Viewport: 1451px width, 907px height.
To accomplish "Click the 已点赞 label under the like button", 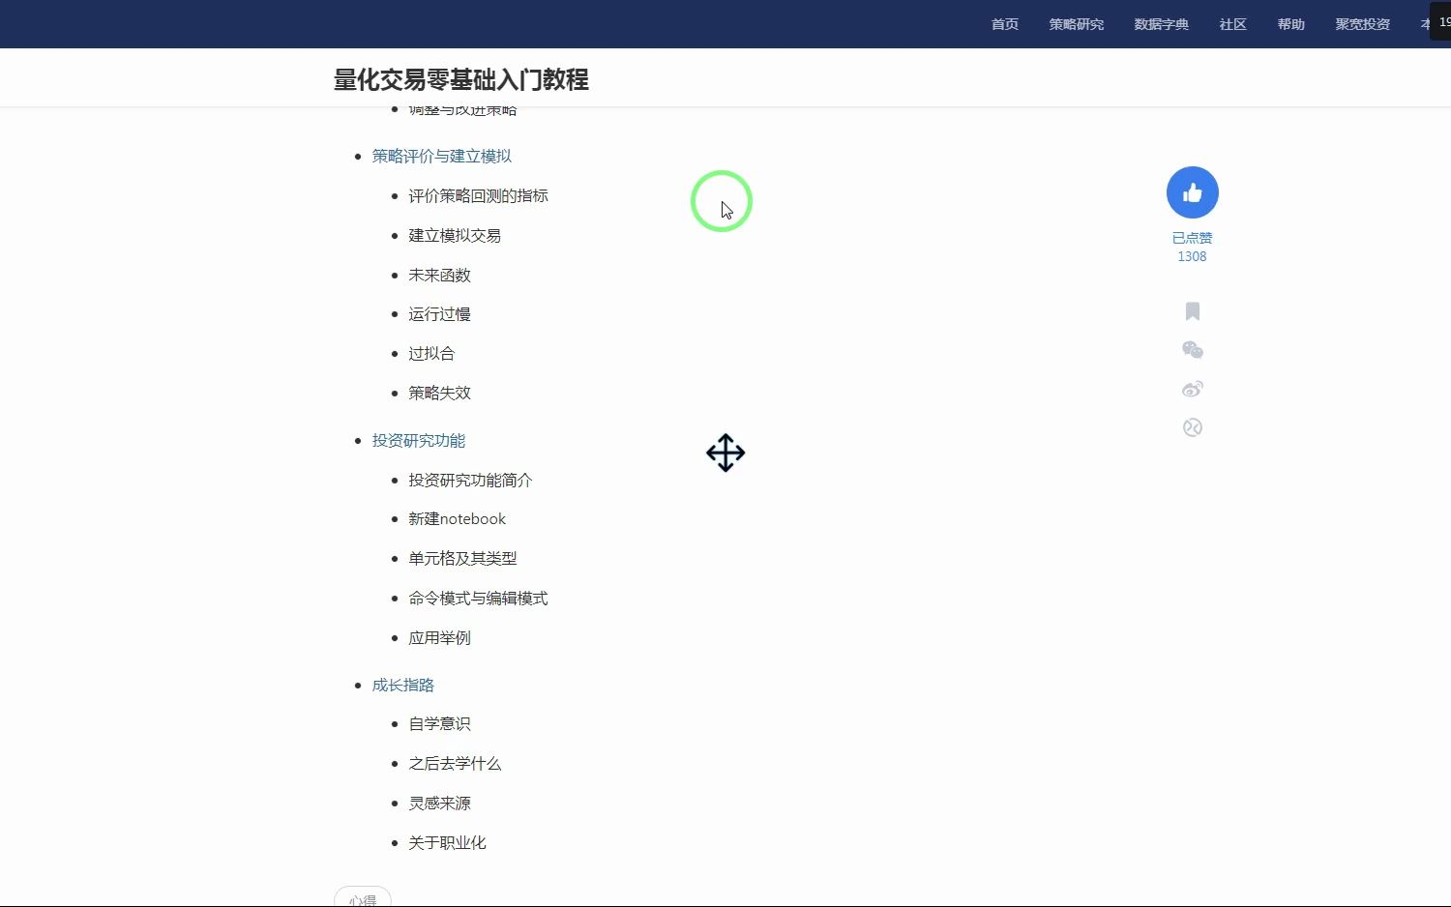I will (x=1192, y=238).
